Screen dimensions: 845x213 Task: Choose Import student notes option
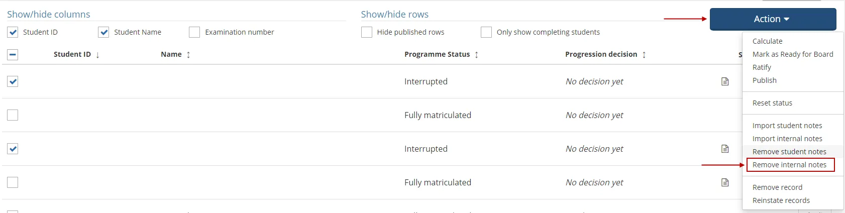click(787, 126)
